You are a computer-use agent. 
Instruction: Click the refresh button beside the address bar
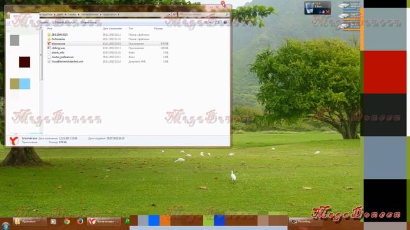point(174,15)
